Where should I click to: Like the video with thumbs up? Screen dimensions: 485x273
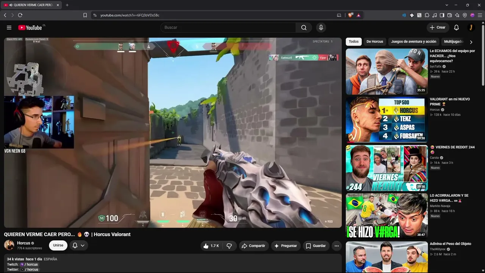coord(211,246)
